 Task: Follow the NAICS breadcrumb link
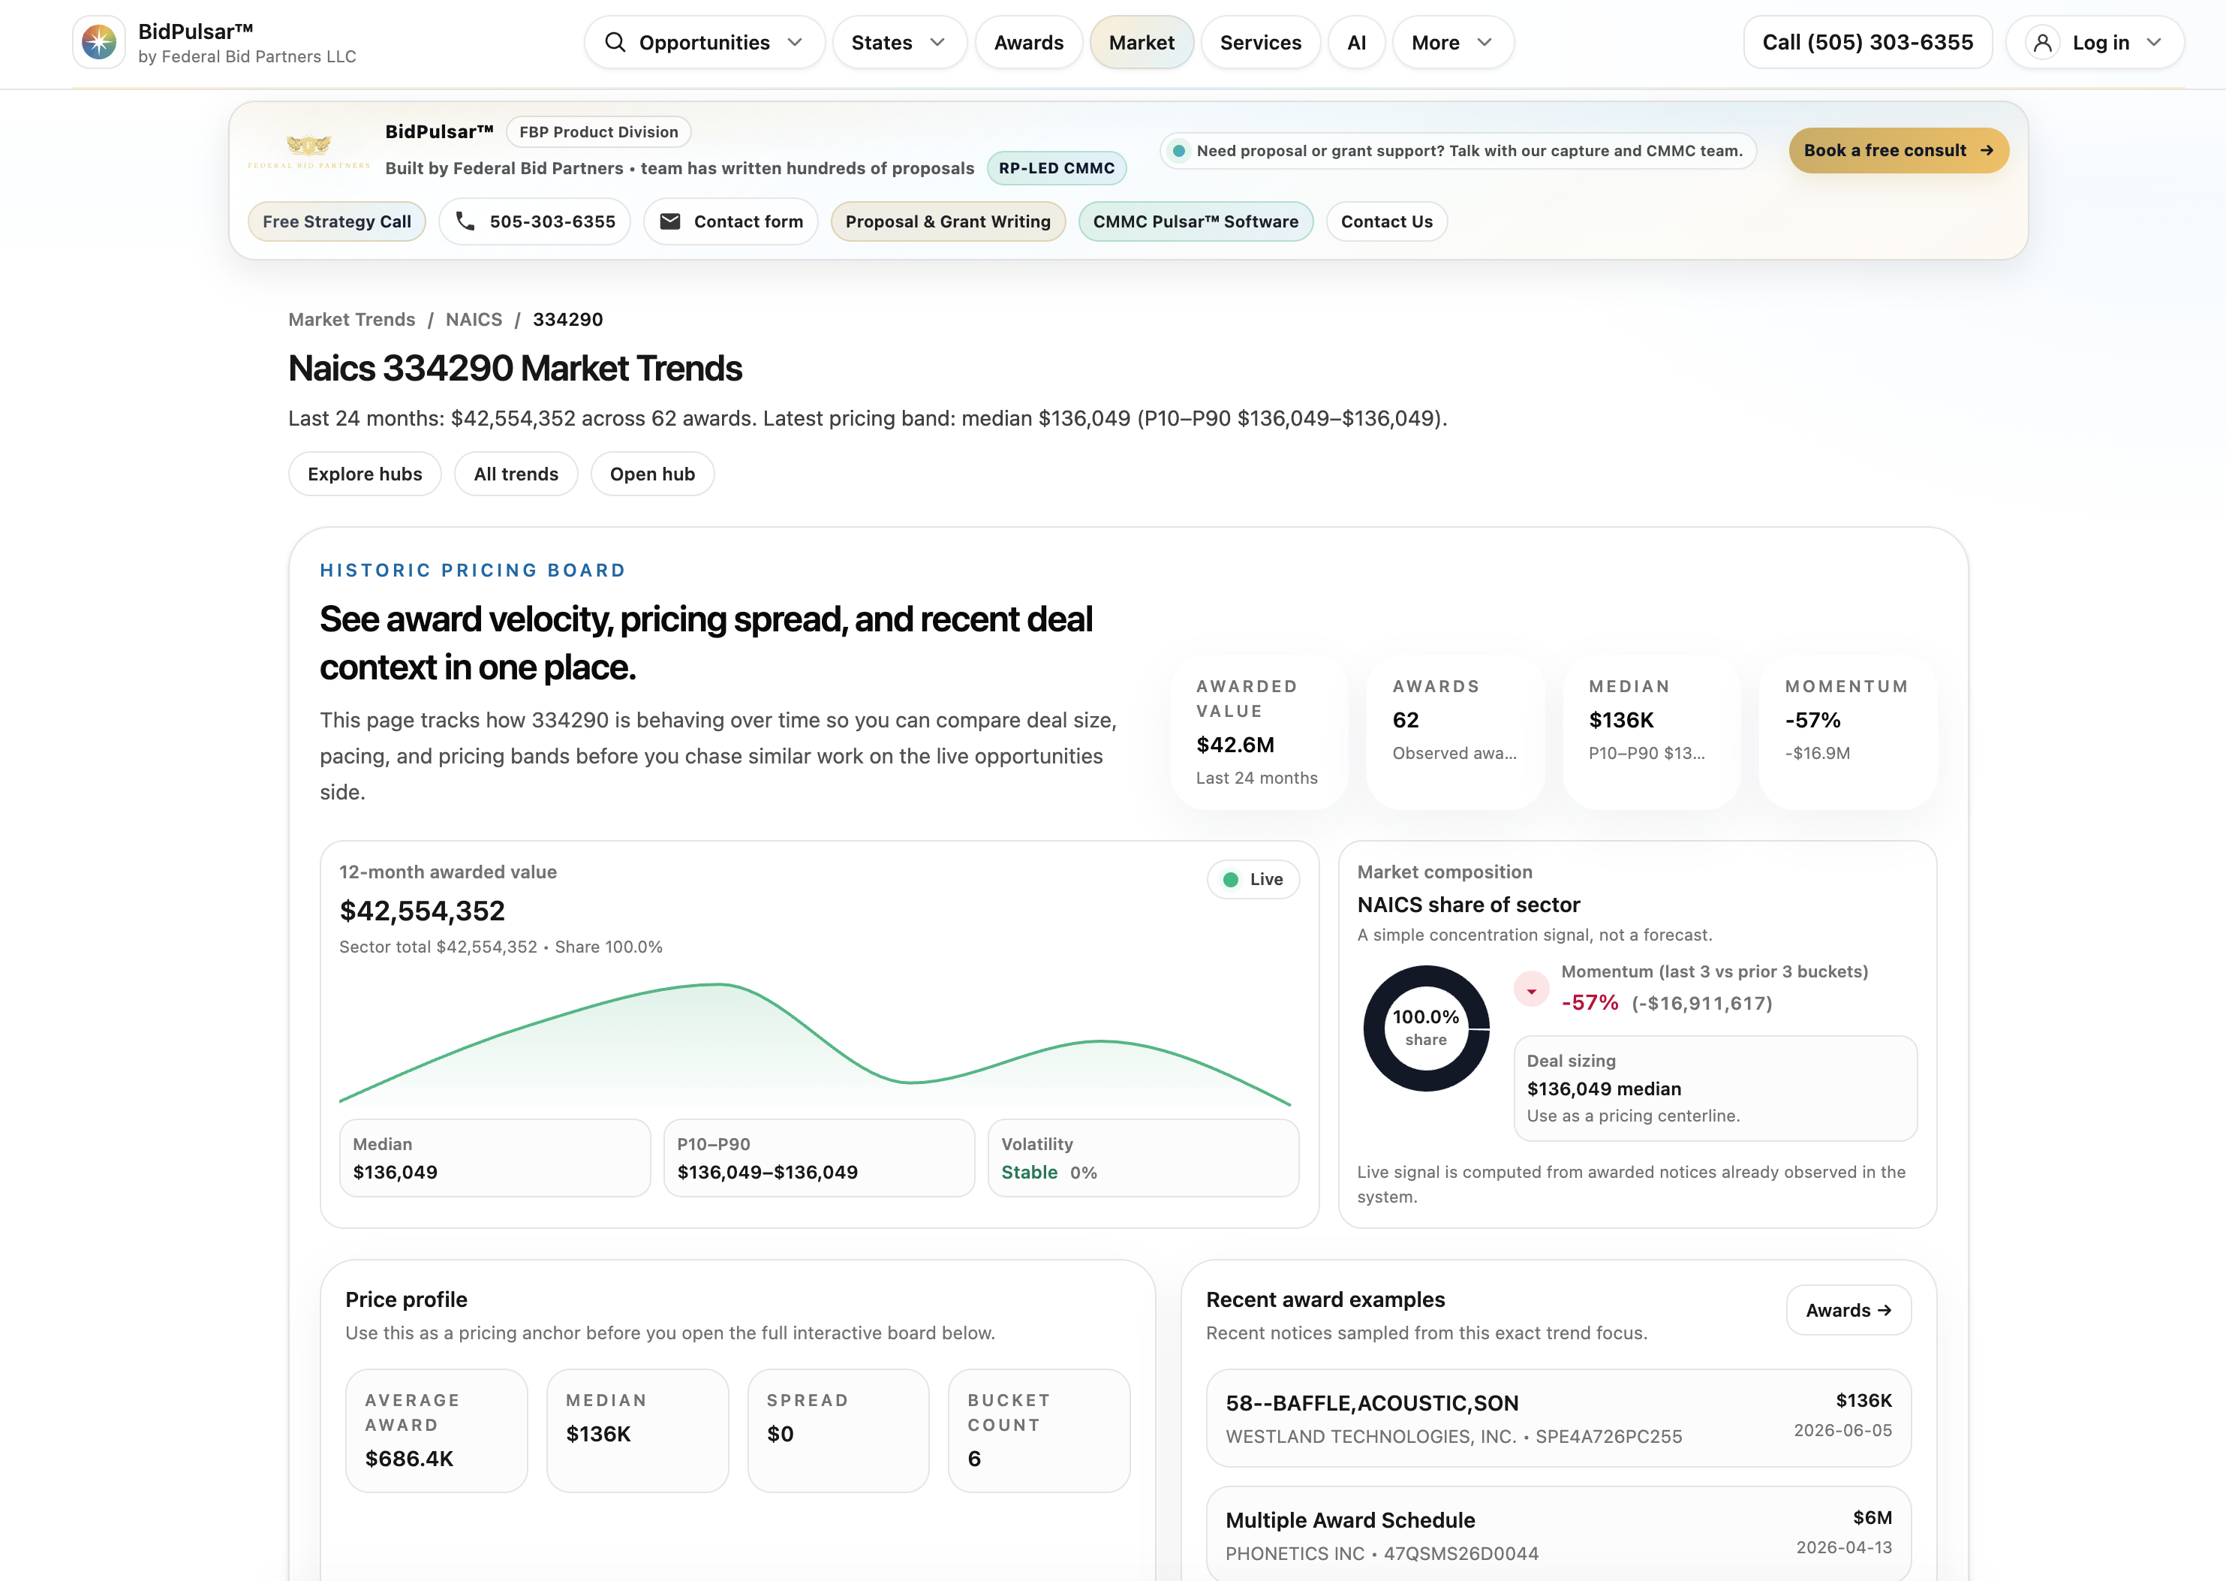pos(474,319)
